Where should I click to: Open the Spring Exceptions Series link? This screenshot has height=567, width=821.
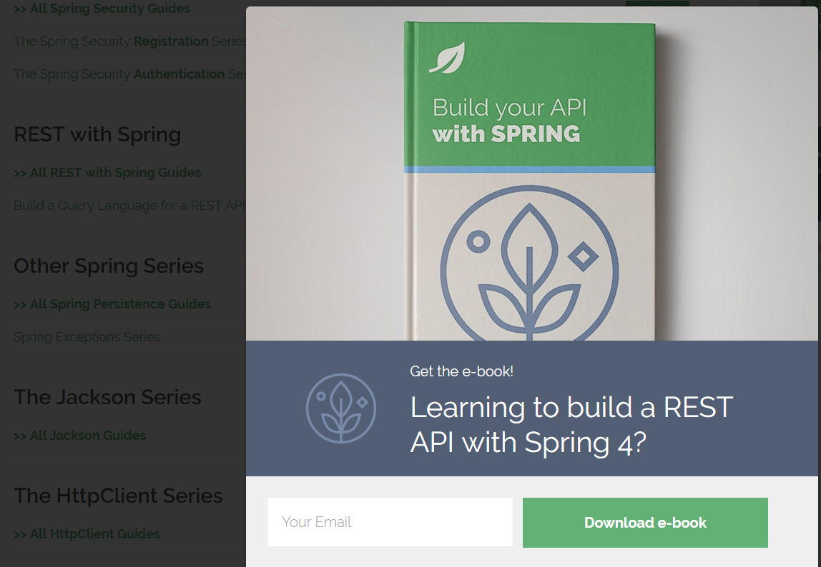pos(87,337)
